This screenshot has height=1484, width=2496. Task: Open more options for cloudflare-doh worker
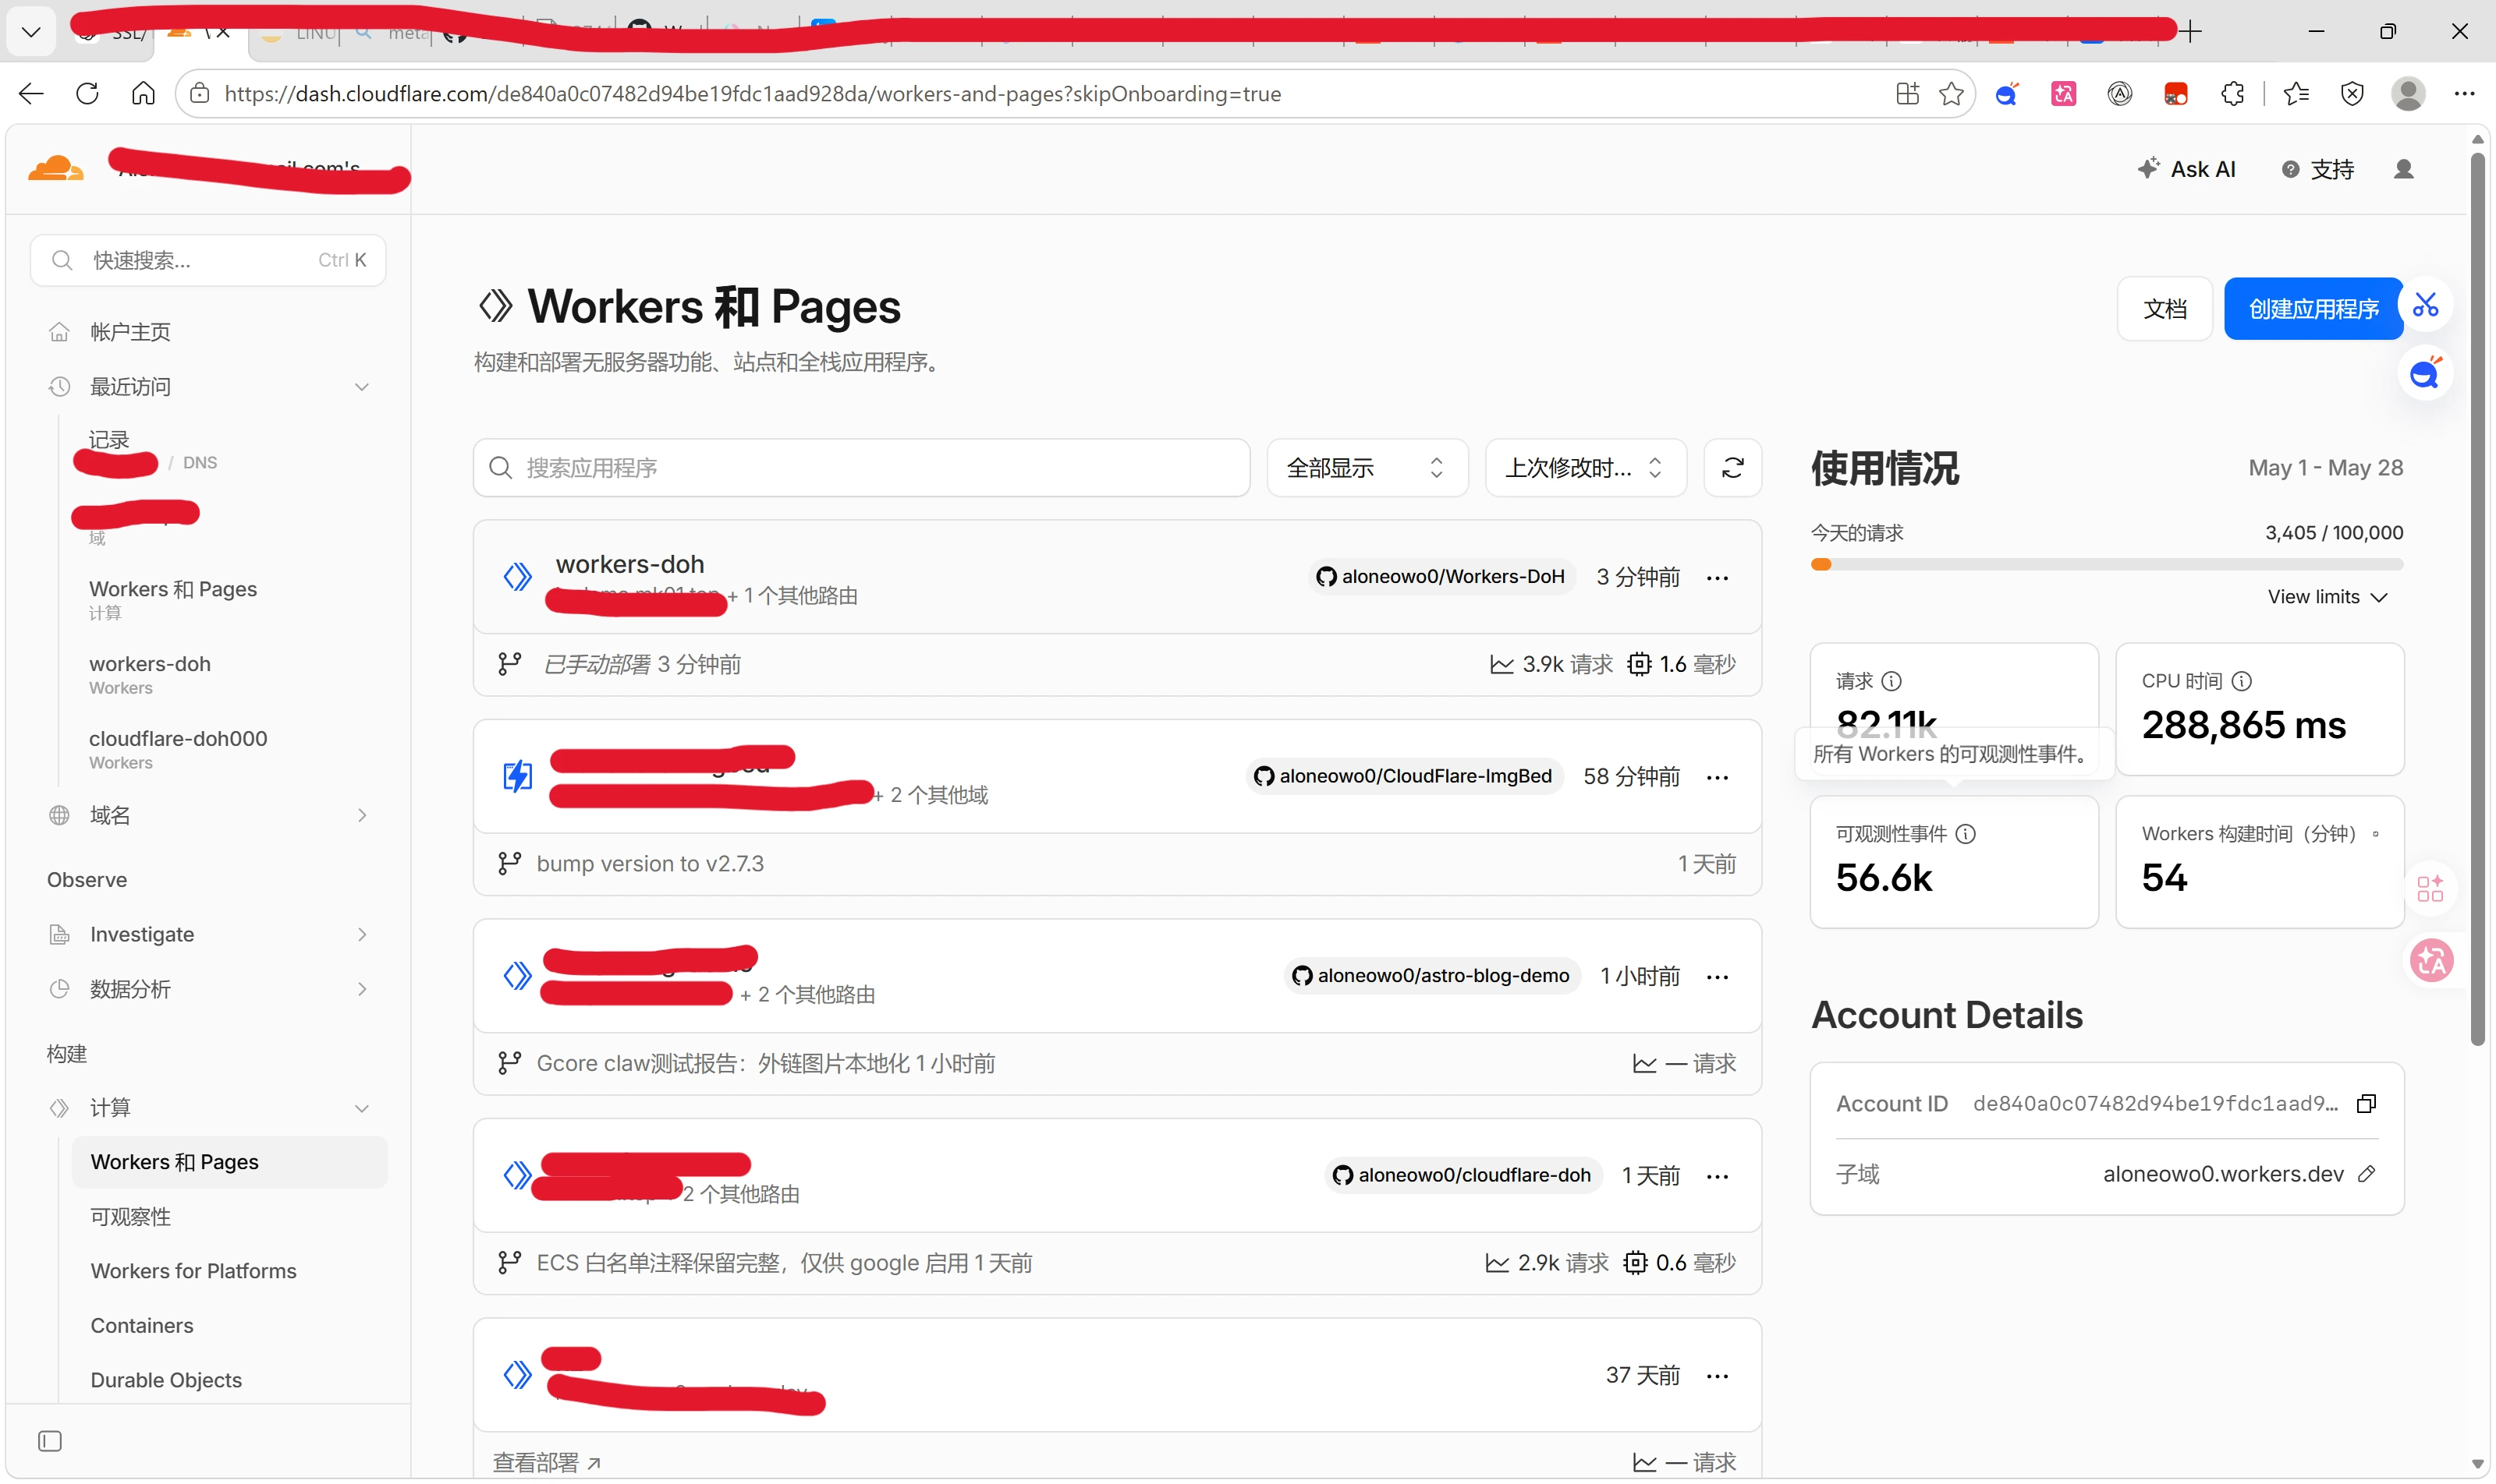click(x=1718, y=1176)
